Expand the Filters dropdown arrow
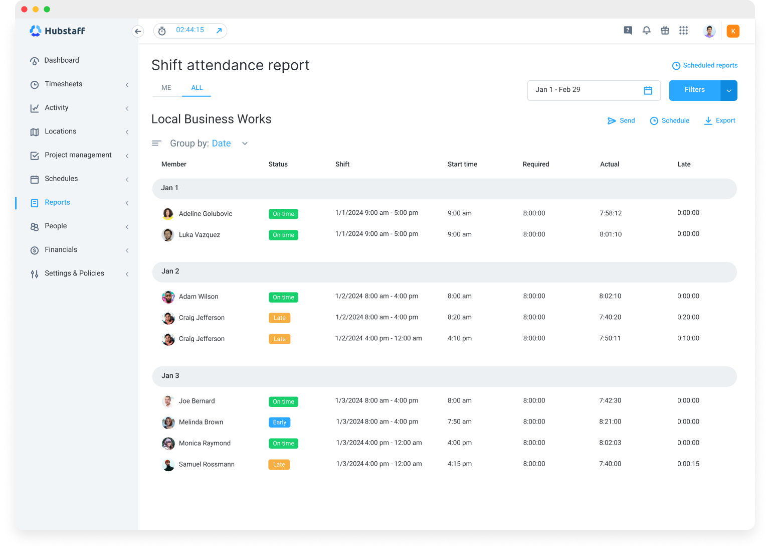The image size is (769, 551). pyautogui.click(x=729, y=91)
